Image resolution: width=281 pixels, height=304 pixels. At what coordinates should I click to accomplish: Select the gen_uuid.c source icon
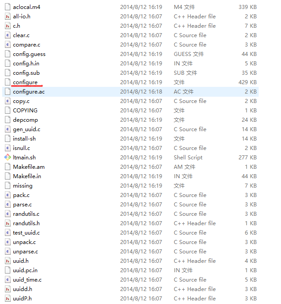(x=8, y=129)
